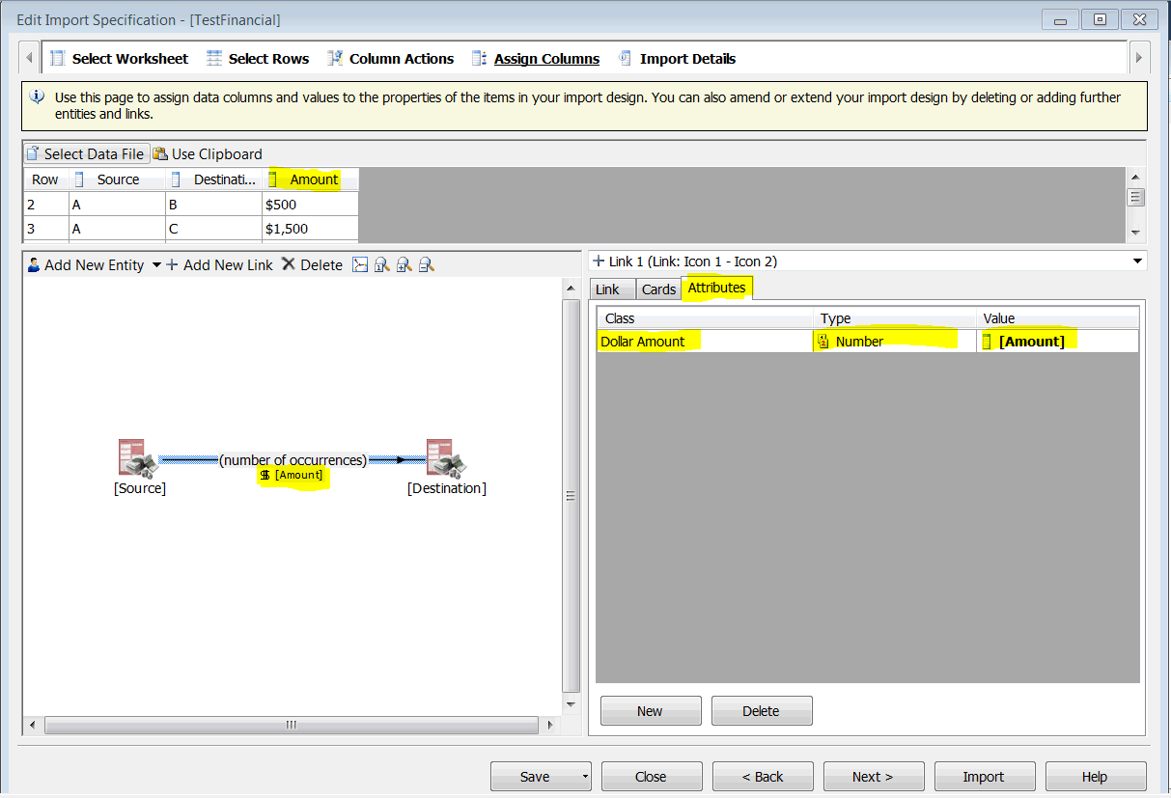Click the New button to add attribute
Image resolution: width=1171 pixels, height=798 pixels.
coord(650,710)
